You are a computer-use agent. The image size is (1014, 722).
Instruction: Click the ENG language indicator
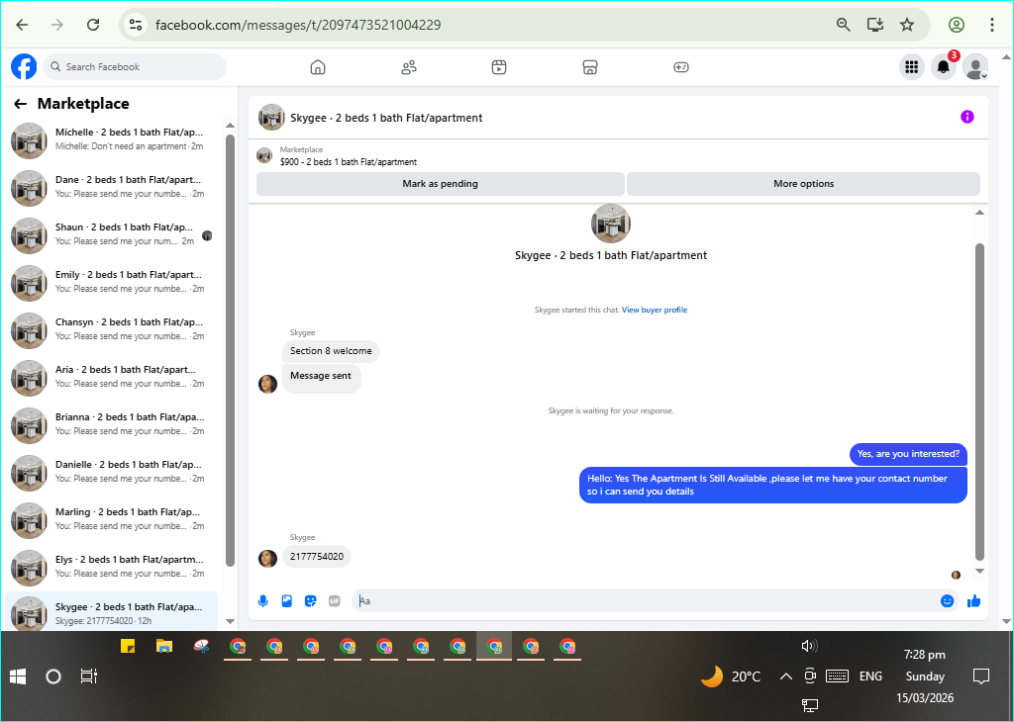[870, 677]
